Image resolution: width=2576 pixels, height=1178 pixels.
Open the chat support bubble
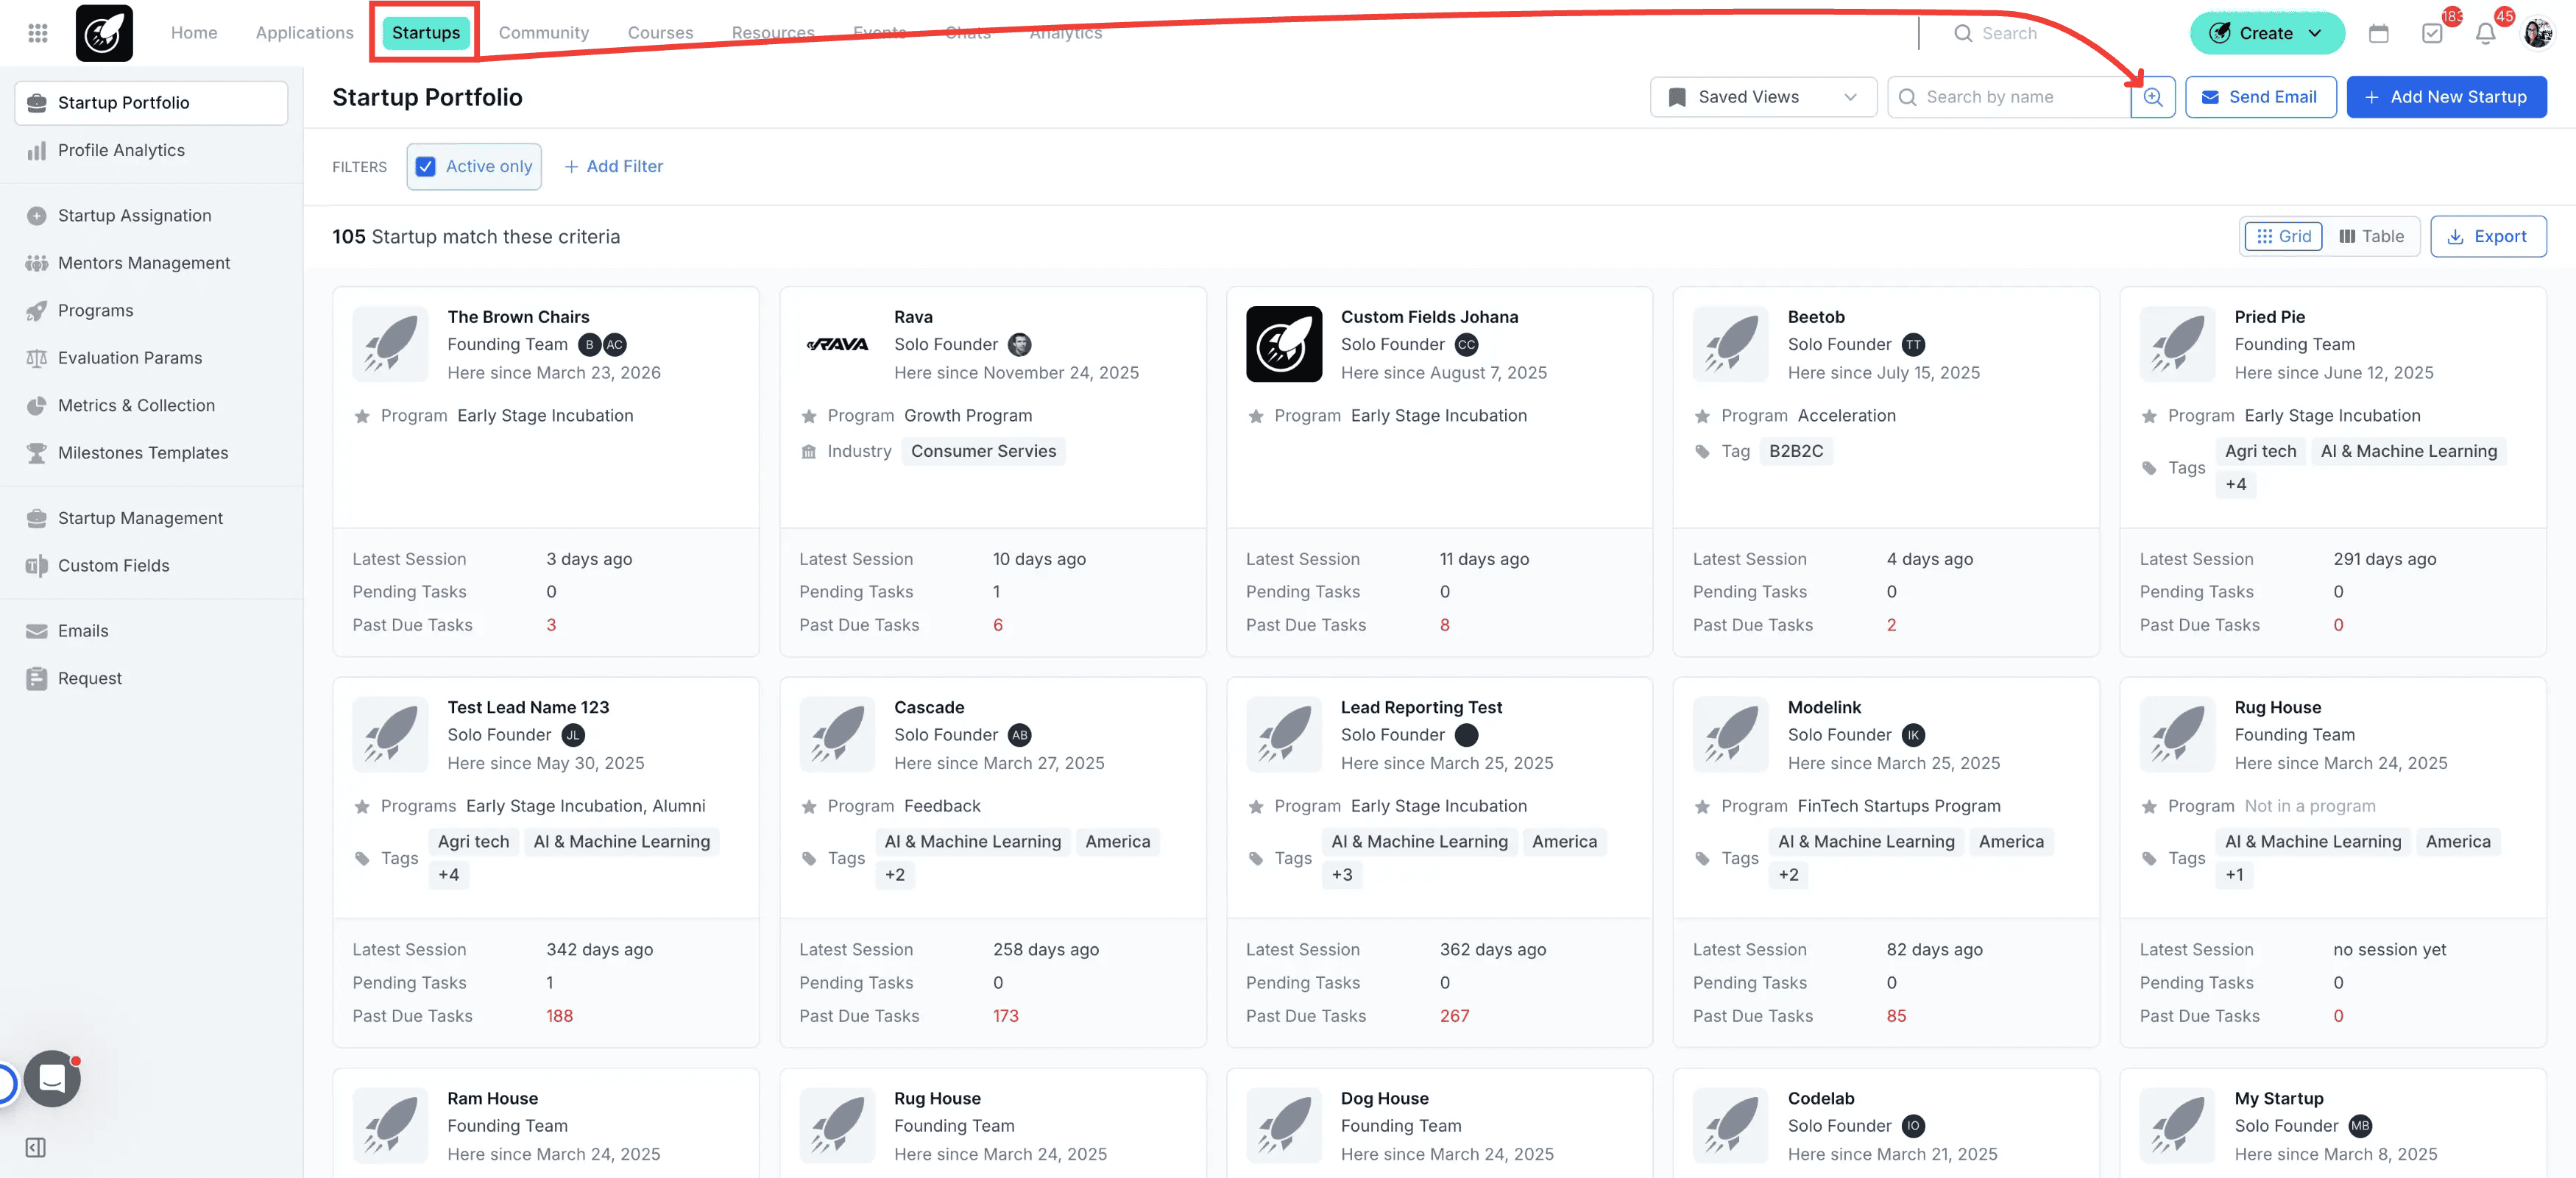pyautogui.click(x=52, y=1078)
